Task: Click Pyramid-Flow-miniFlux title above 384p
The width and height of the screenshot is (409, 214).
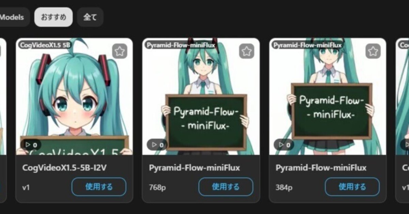Action: (x=321, y=168)
